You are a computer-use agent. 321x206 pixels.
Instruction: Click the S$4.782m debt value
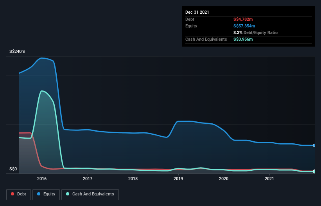pos(243,19)
